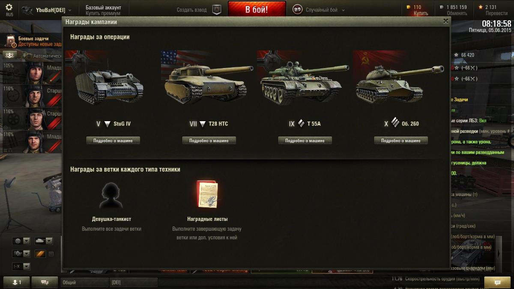
Task: Open contacts list button with person icon
Action: pos(17,282)
